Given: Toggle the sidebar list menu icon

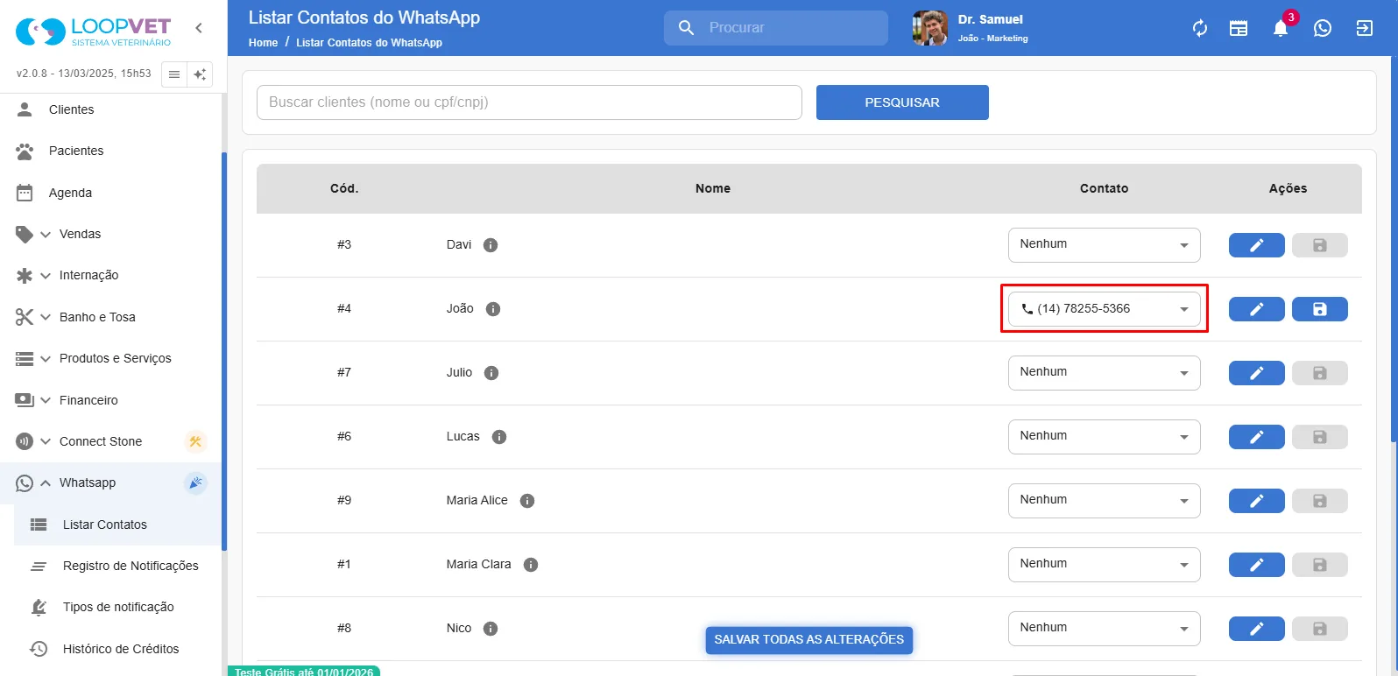Looking at the screenshot, I should [x=174, y=74].
